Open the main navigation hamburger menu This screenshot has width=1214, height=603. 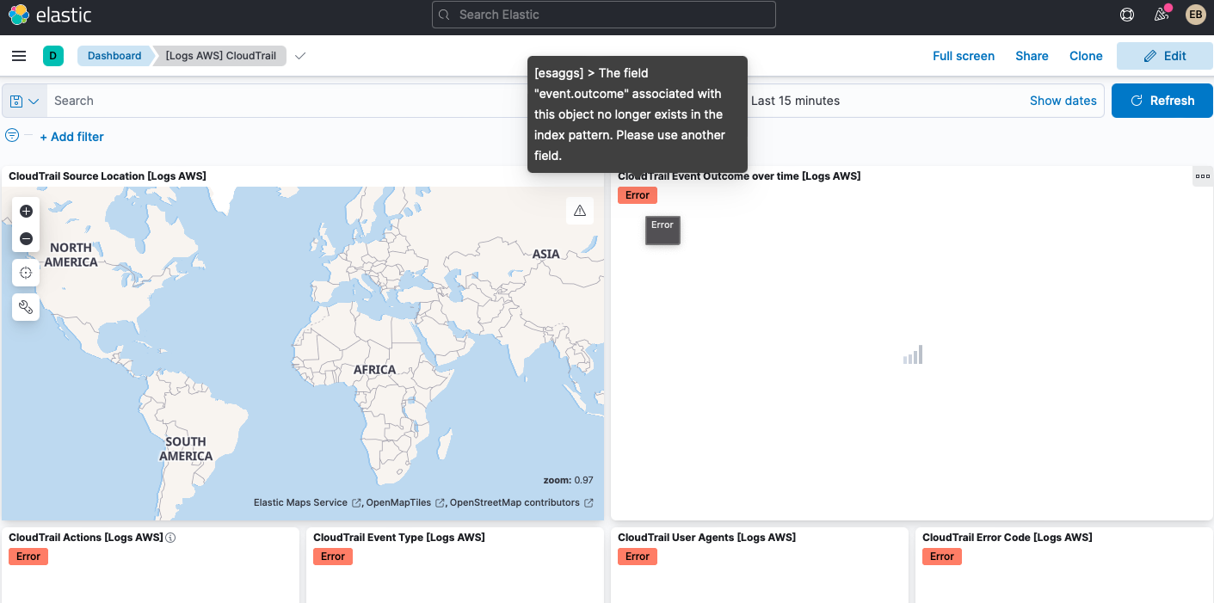(19, 56)
